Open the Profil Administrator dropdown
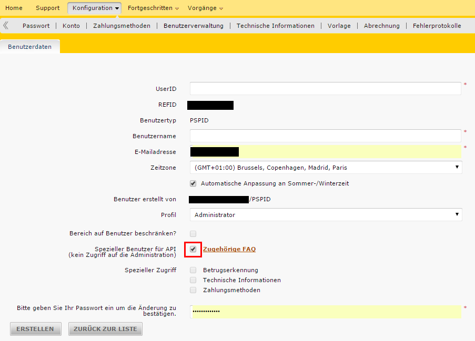 tap(326, 215)
